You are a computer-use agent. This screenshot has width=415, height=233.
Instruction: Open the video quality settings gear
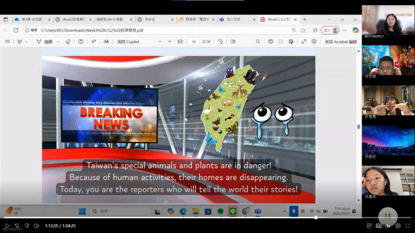click(398, 226)
